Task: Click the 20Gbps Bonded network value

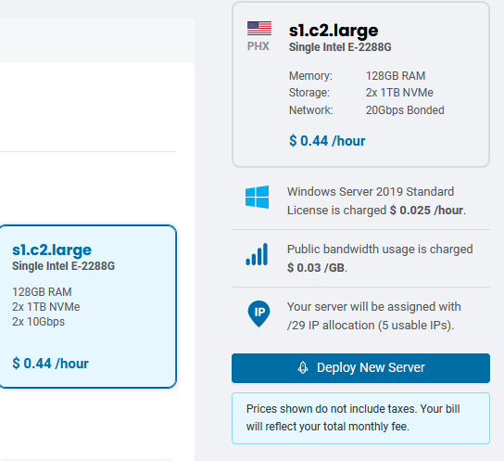Action: tap(405, 110)
